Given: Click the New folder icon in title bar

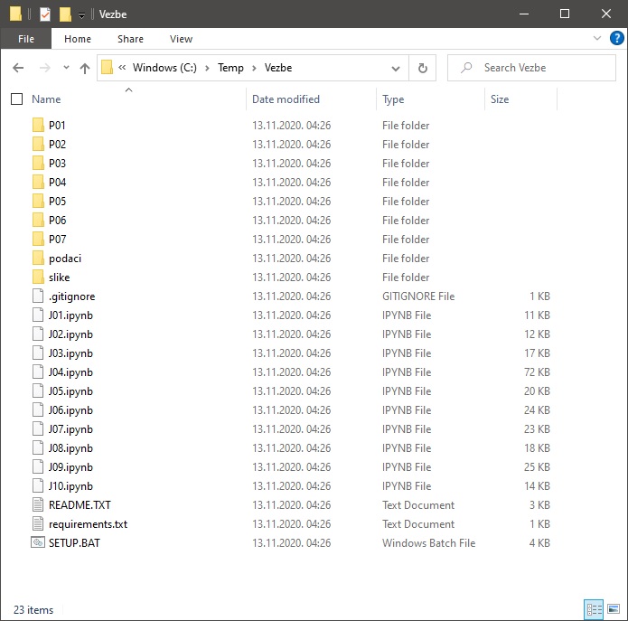Looking at the screenshot, I should pos(65,14).
